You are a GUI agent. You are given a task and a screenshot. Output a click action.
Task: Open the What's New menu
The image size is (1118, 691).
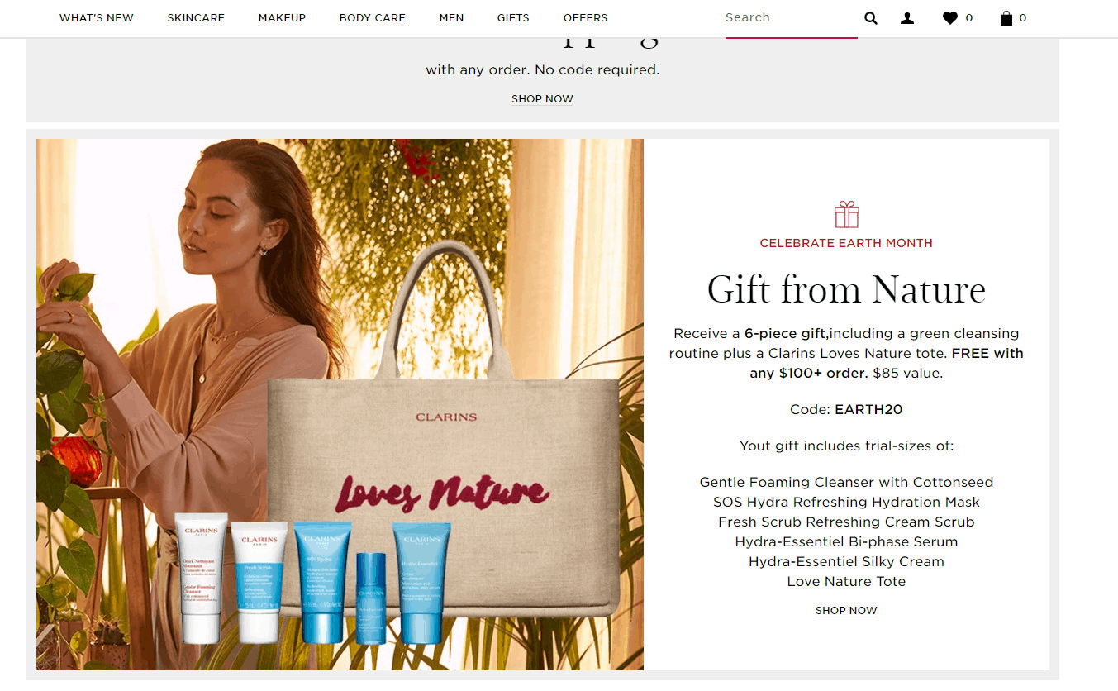(97, 18)
